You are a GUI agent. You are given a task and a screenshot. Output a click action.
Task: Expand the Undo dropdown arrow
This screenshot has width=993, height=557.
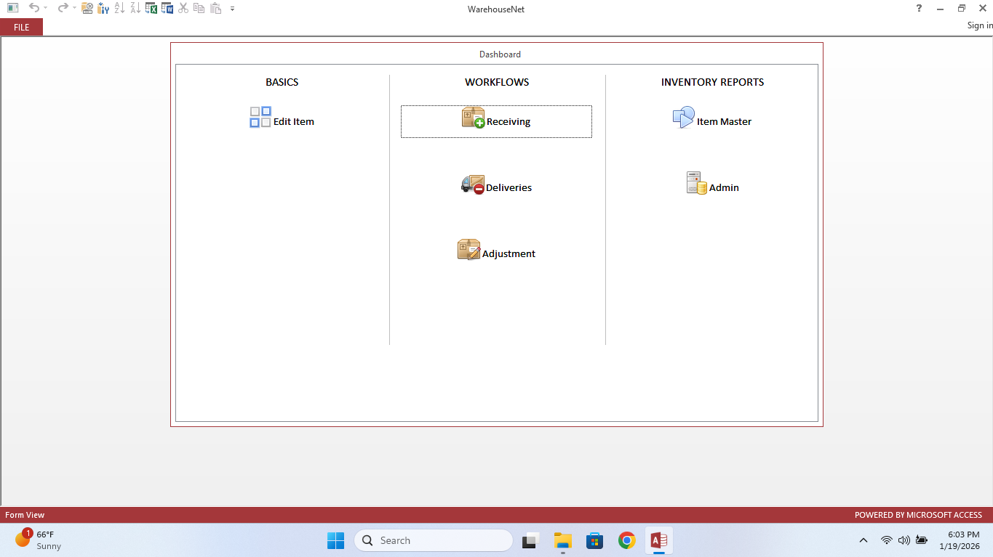[46, 9]
